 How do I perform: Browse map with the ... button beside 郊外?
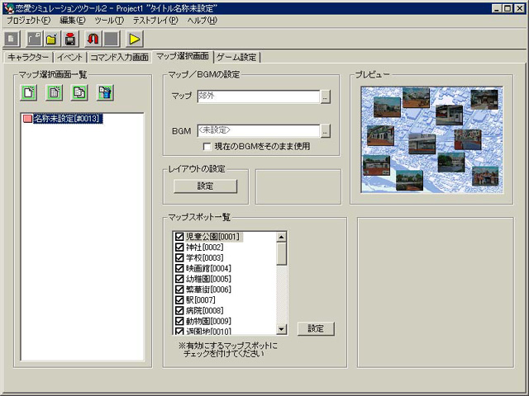tap(325, 97)
